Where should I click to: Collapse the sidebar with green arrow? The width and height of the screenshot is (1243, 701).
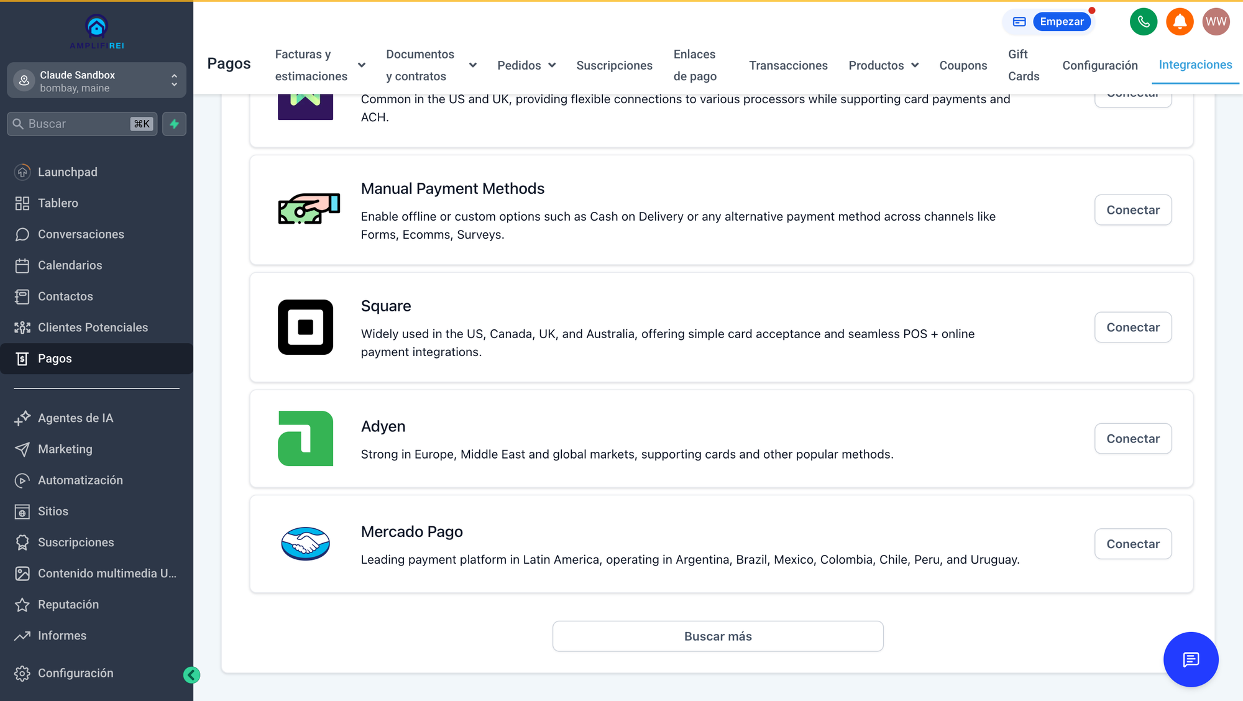click(191, 675)
